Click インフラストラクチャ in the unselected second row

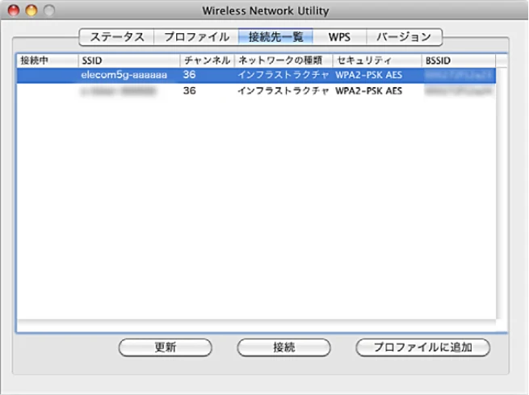click(283, 91)
